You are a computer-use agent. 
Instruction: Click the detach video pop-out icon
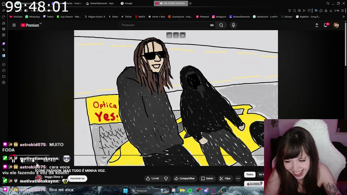click(169, 35)
